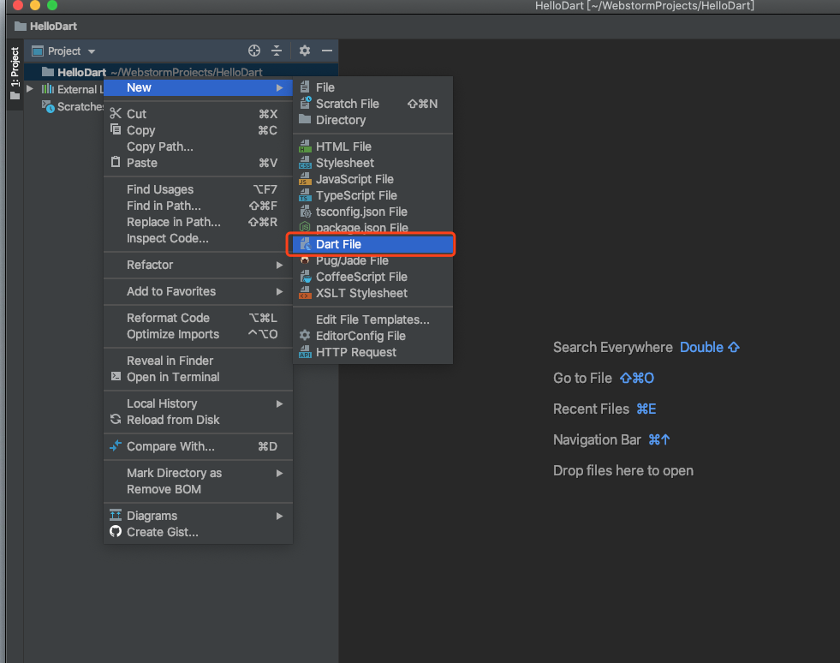Click the HTTP Request API icon

pyautogui.click(x=306, y=352)
